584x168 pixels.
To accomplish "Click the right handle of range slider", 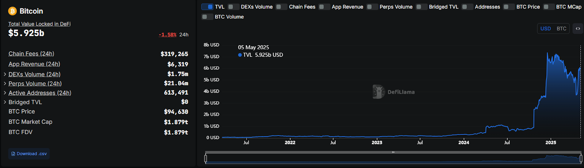I will (x=581, y=159).
